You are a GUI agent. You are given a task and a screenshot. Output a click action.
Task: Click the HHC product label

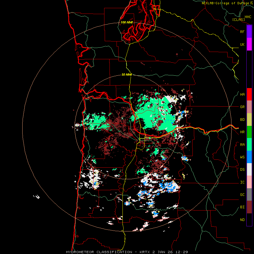(248, 17)
